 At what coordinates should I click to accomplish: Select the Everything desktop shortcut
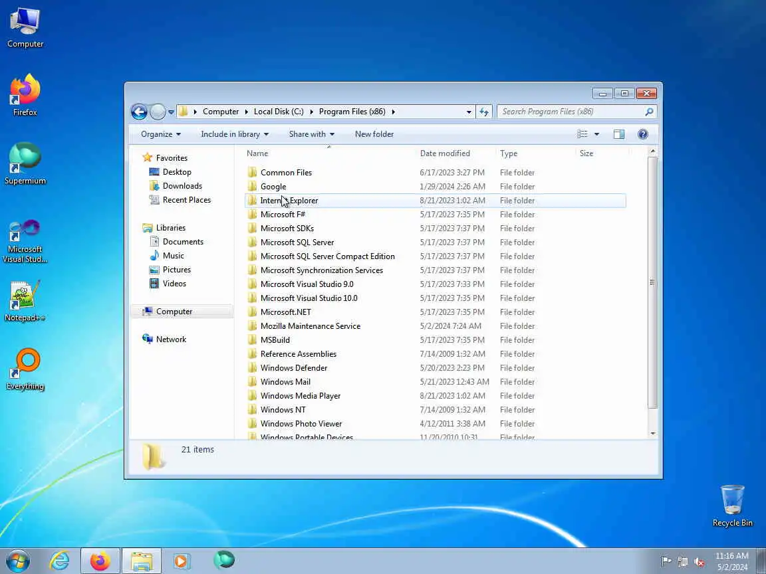coord(25,369)
